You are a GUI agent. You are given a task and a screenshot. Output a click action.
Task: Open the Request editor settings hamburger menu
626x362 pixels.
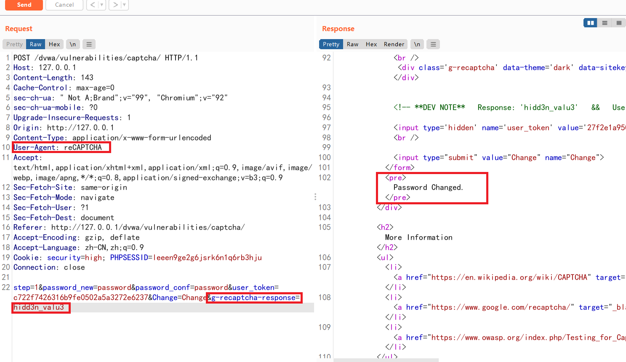88,44
